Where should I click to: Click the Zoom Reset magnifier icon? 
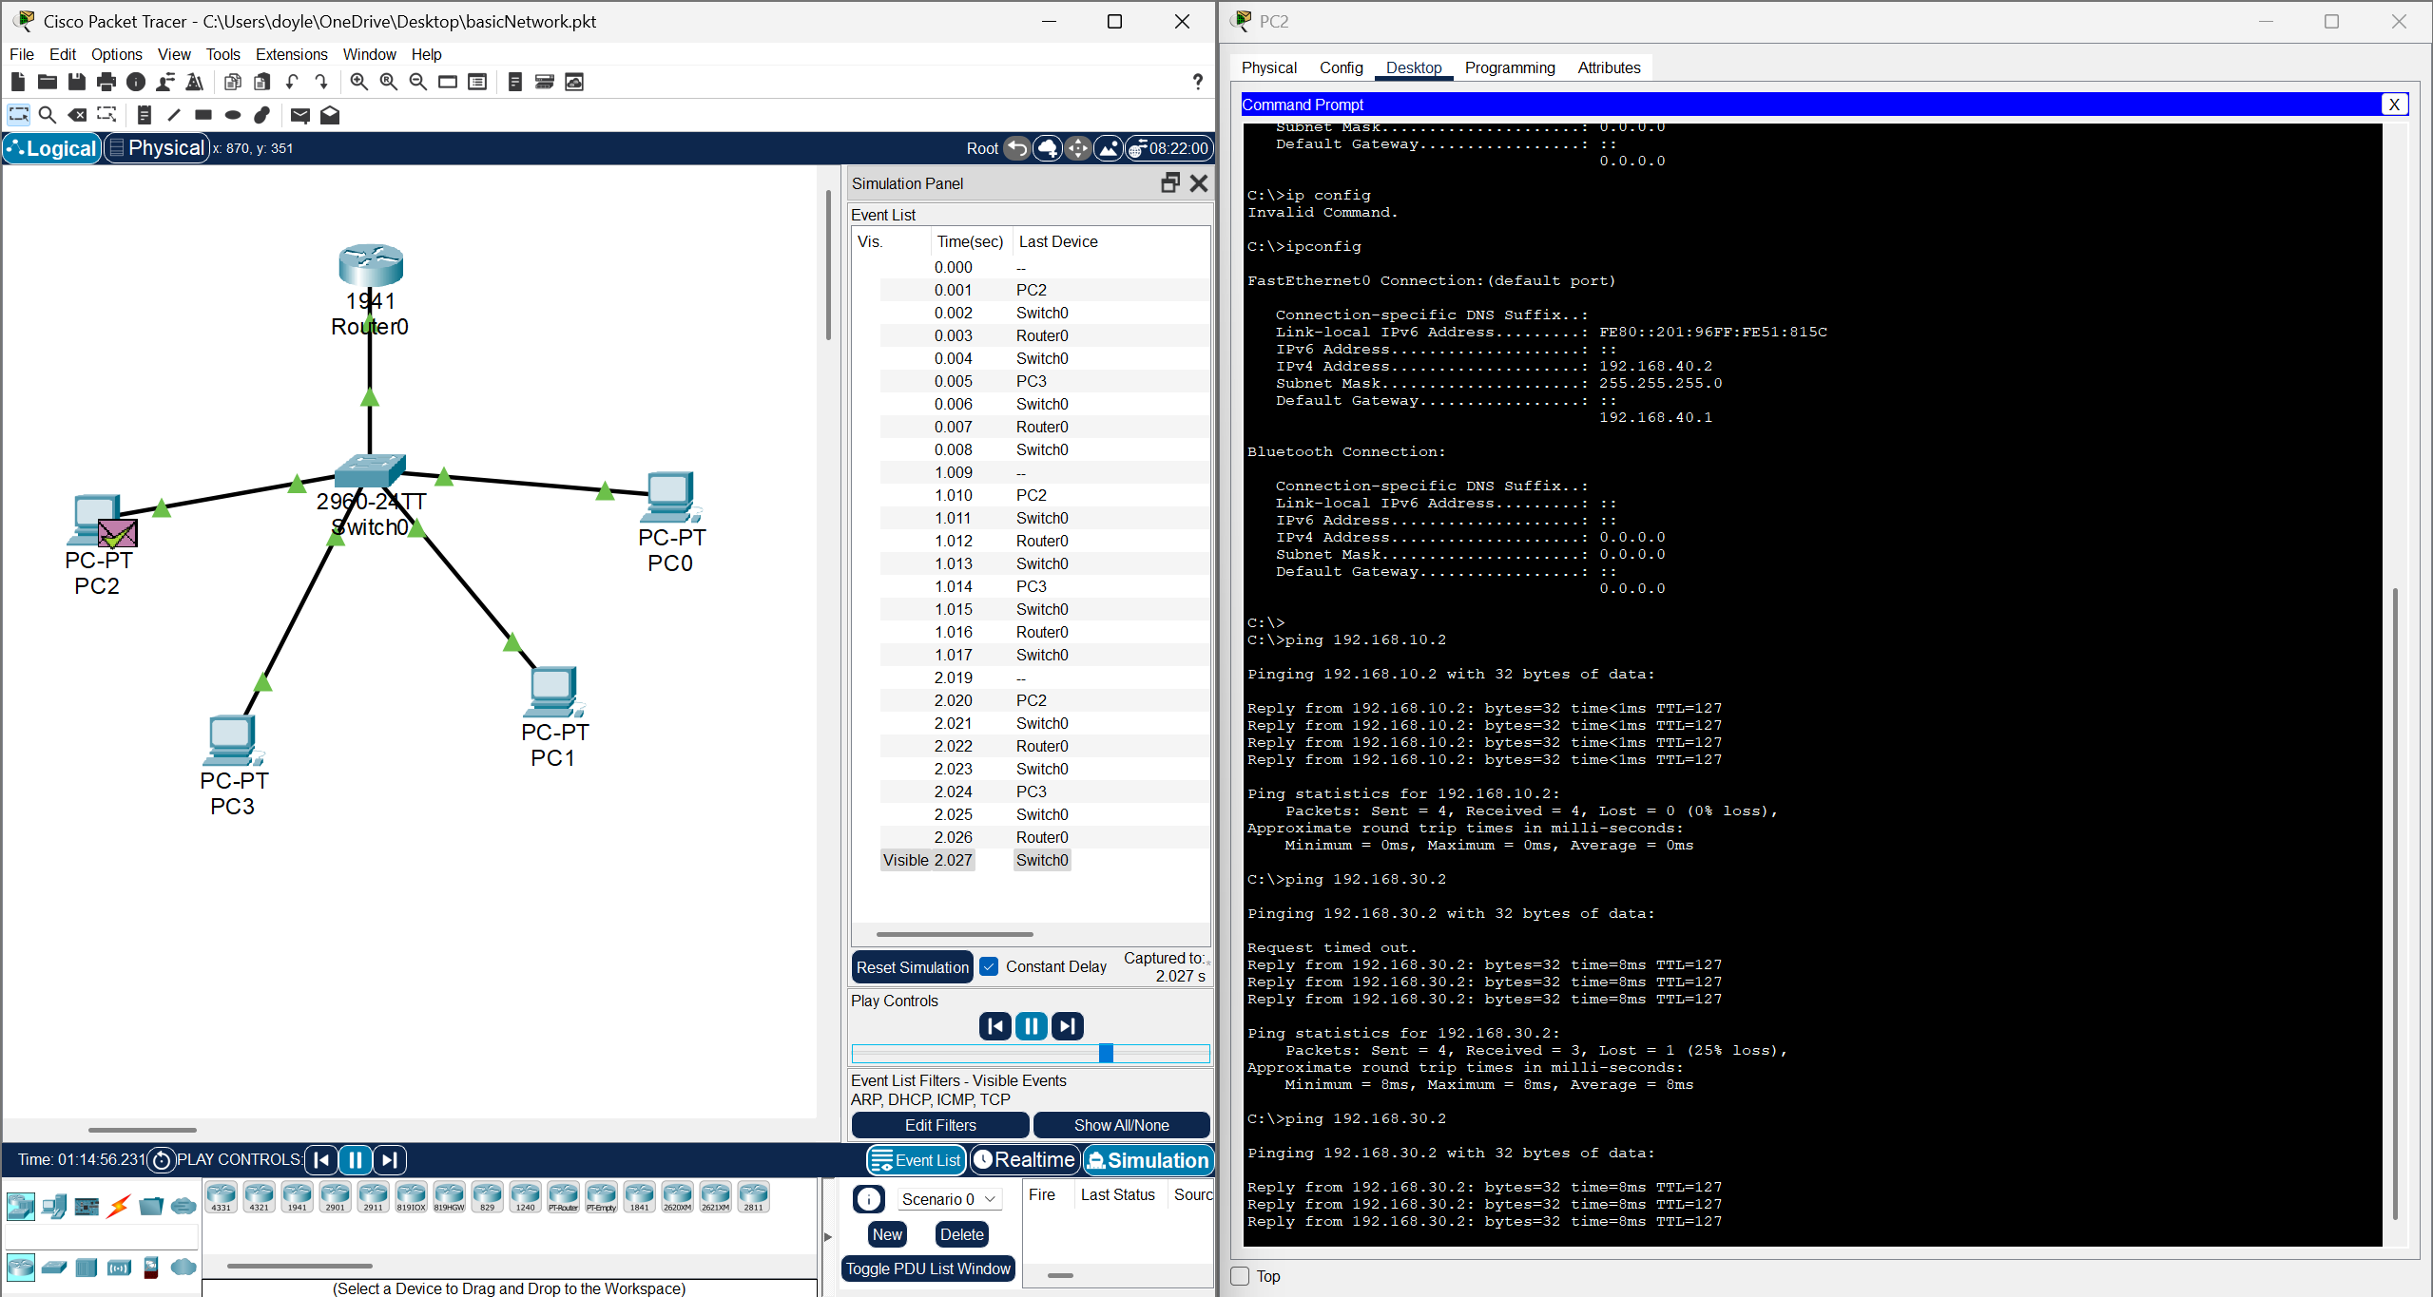388,82
